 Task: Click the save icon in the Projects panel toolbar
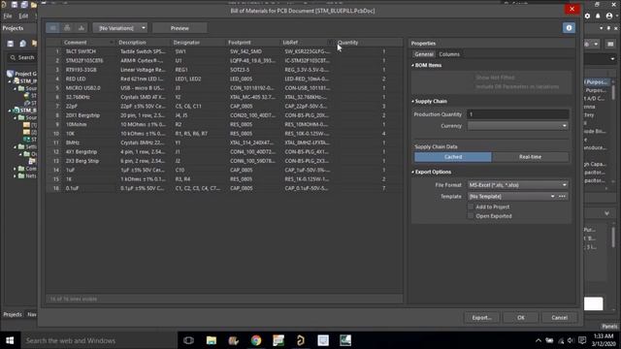(x=11, y=44)
